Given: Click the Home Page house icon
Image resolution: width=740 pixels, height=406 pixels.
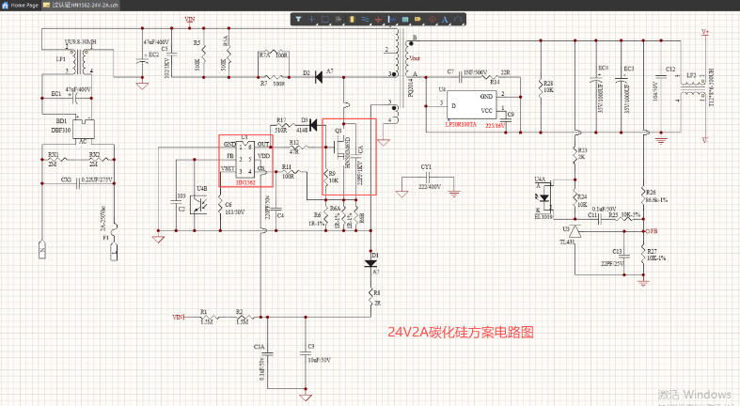Looking at the screenshot, I should [x=6, y=6].
